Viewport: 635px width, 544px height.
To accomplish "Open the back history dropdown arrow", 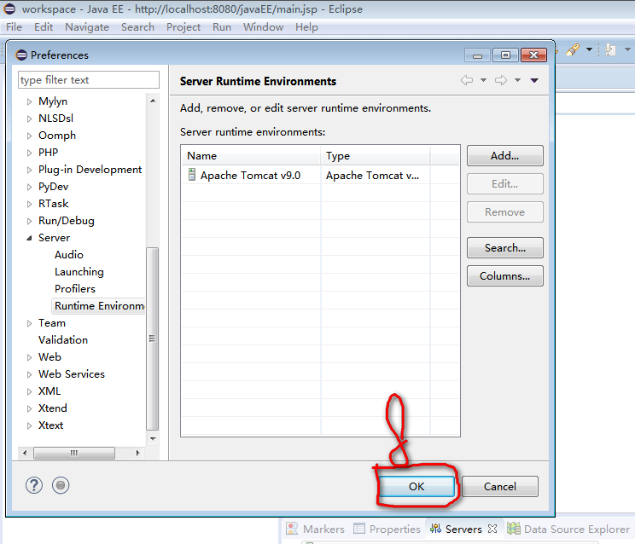I will (484, 80).
